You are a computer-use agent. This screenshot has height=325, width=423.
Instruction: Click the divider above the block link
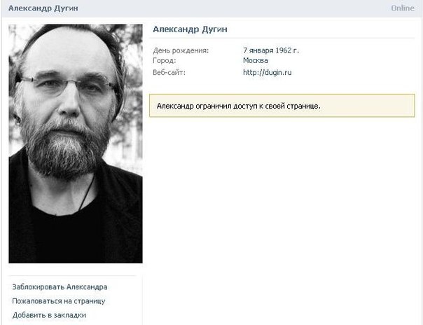tap(72, 276)
